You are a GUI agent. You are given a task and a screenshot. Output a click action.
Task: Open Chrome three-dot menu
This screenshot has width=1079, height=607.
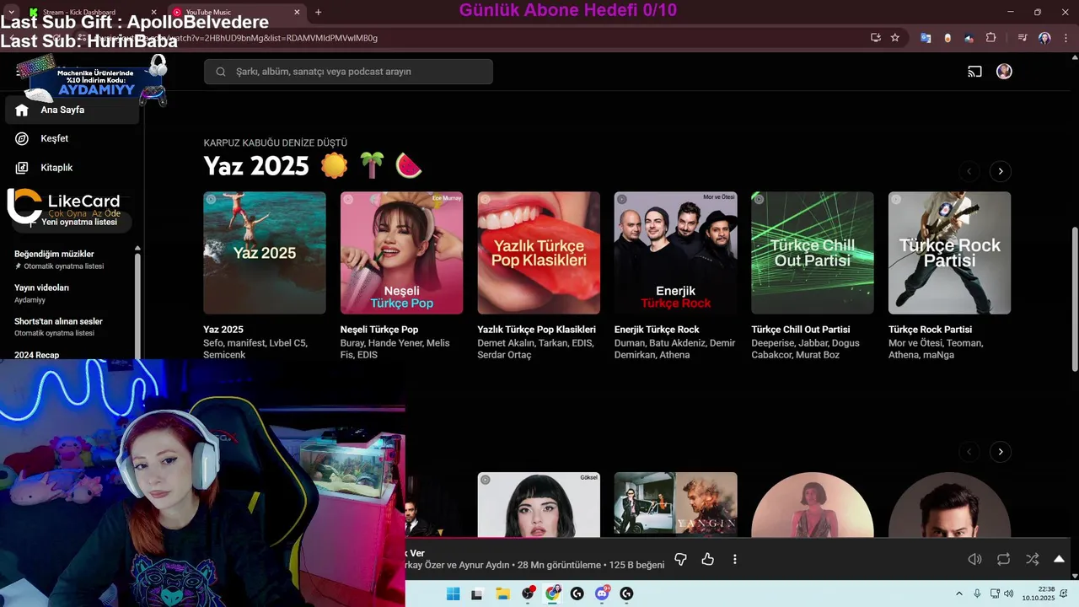pos(1065,38)
